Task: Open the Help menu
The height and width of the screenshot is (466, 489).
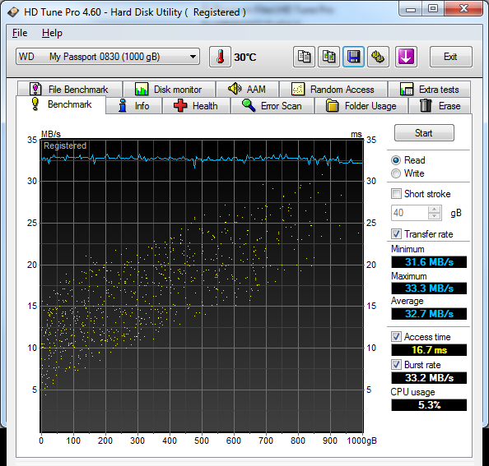Action: (x=52, y=33)
